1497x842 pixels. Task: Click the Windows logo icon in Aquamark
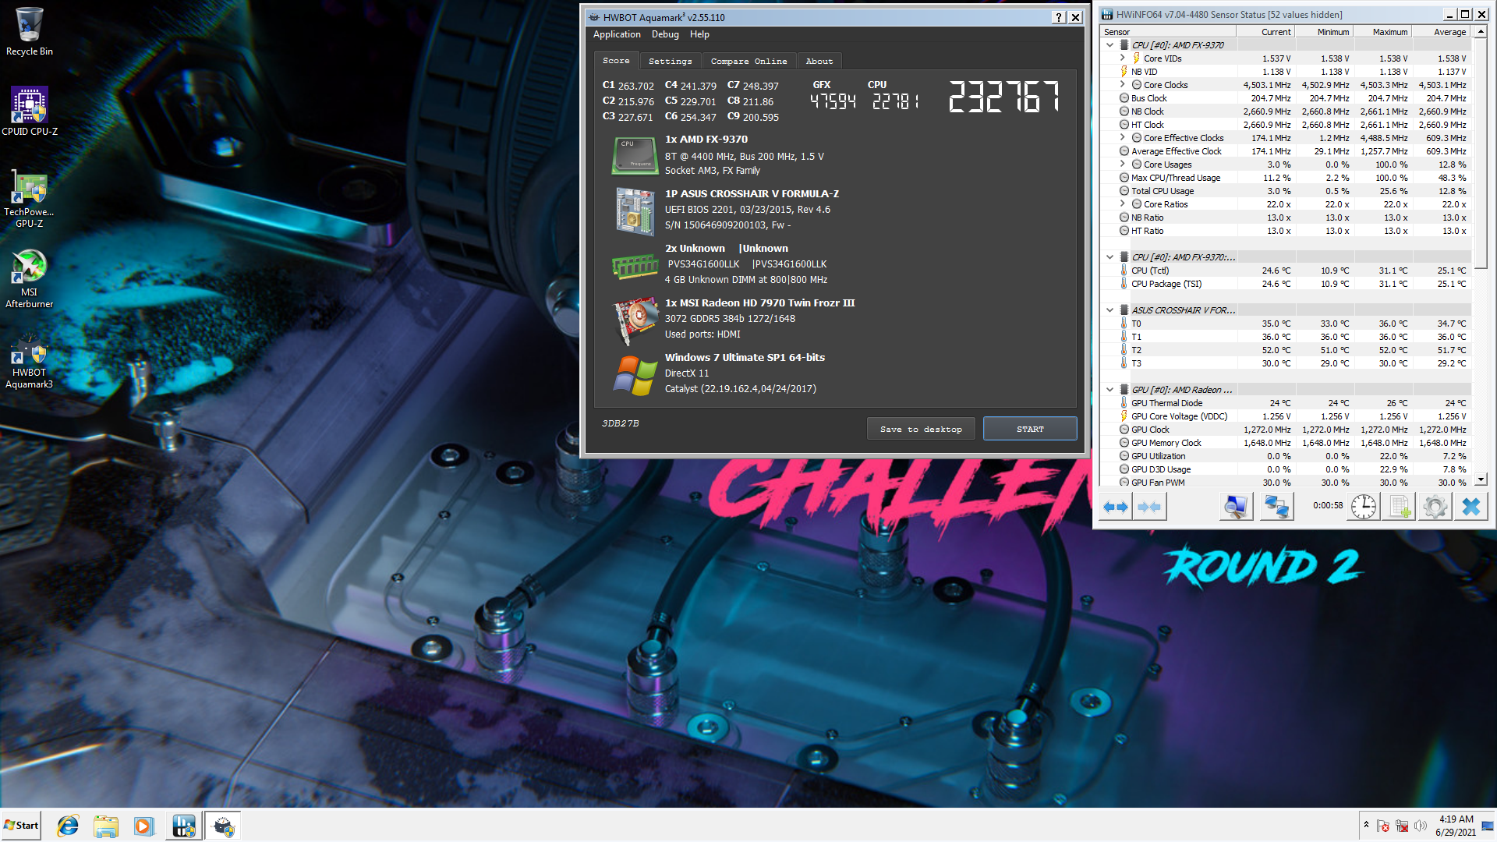coord(635,375)
